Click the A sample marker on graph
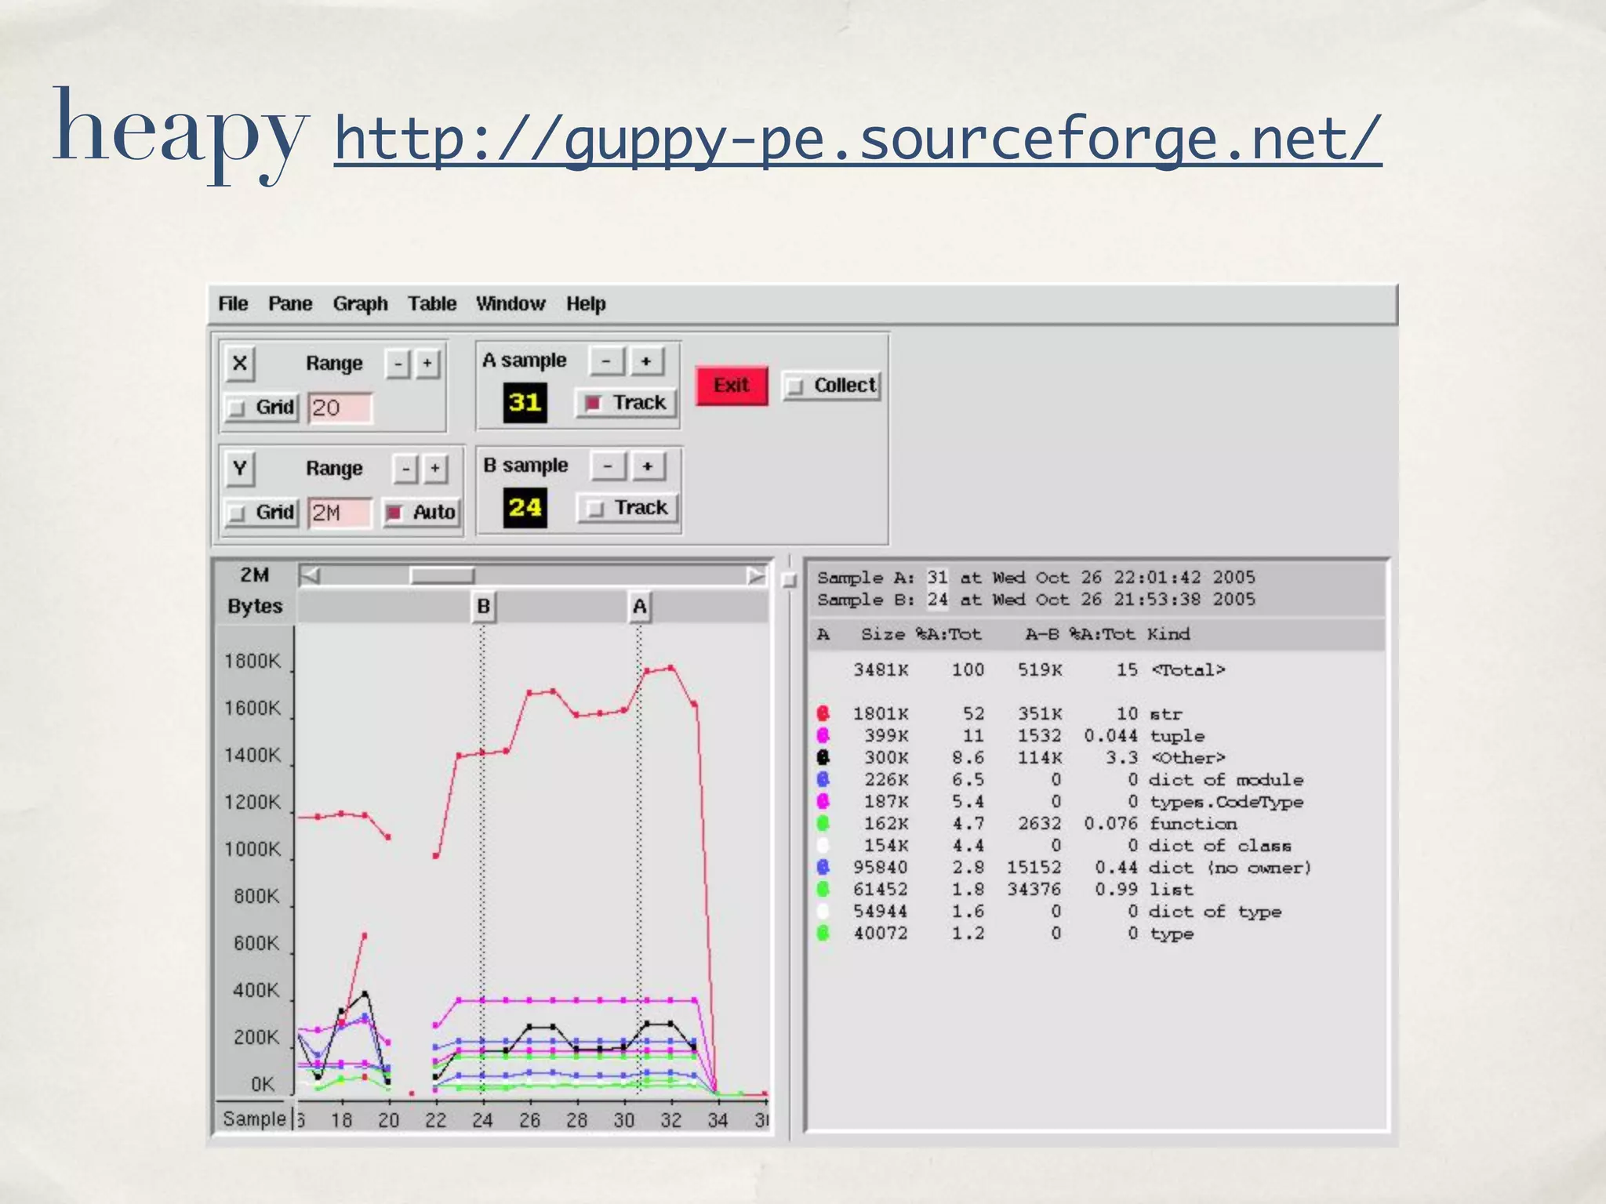1606x1204 pixels. point(640,607)
